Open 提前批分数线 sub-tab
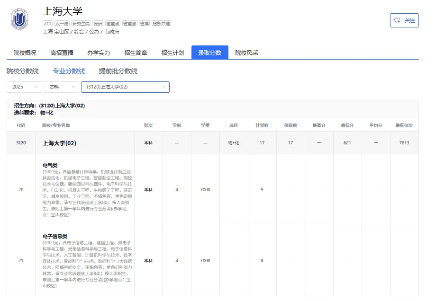The height and width of the screenshot is (301, 445). (118, 71)
